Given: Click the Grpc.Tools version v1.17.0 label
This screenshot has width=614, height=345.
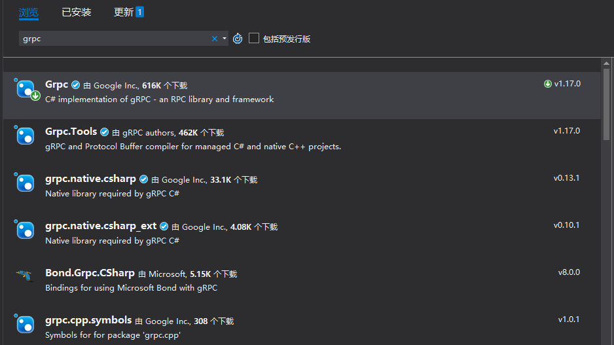Looking at the screenshot, I should point(567,131).
